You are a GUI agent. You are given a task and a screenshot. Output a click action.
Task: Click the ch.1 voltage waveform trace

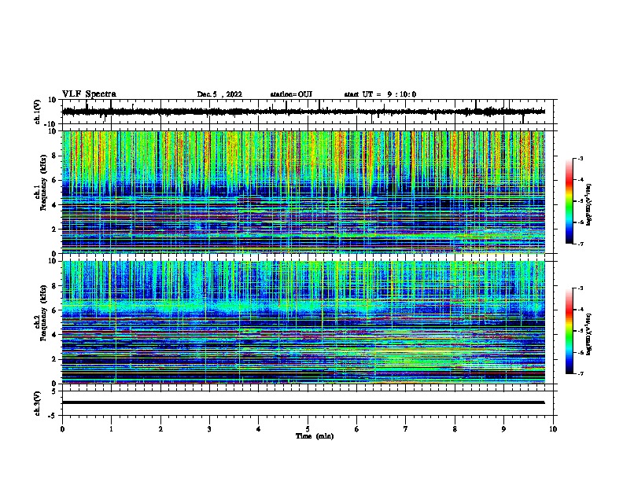point(304,112)
